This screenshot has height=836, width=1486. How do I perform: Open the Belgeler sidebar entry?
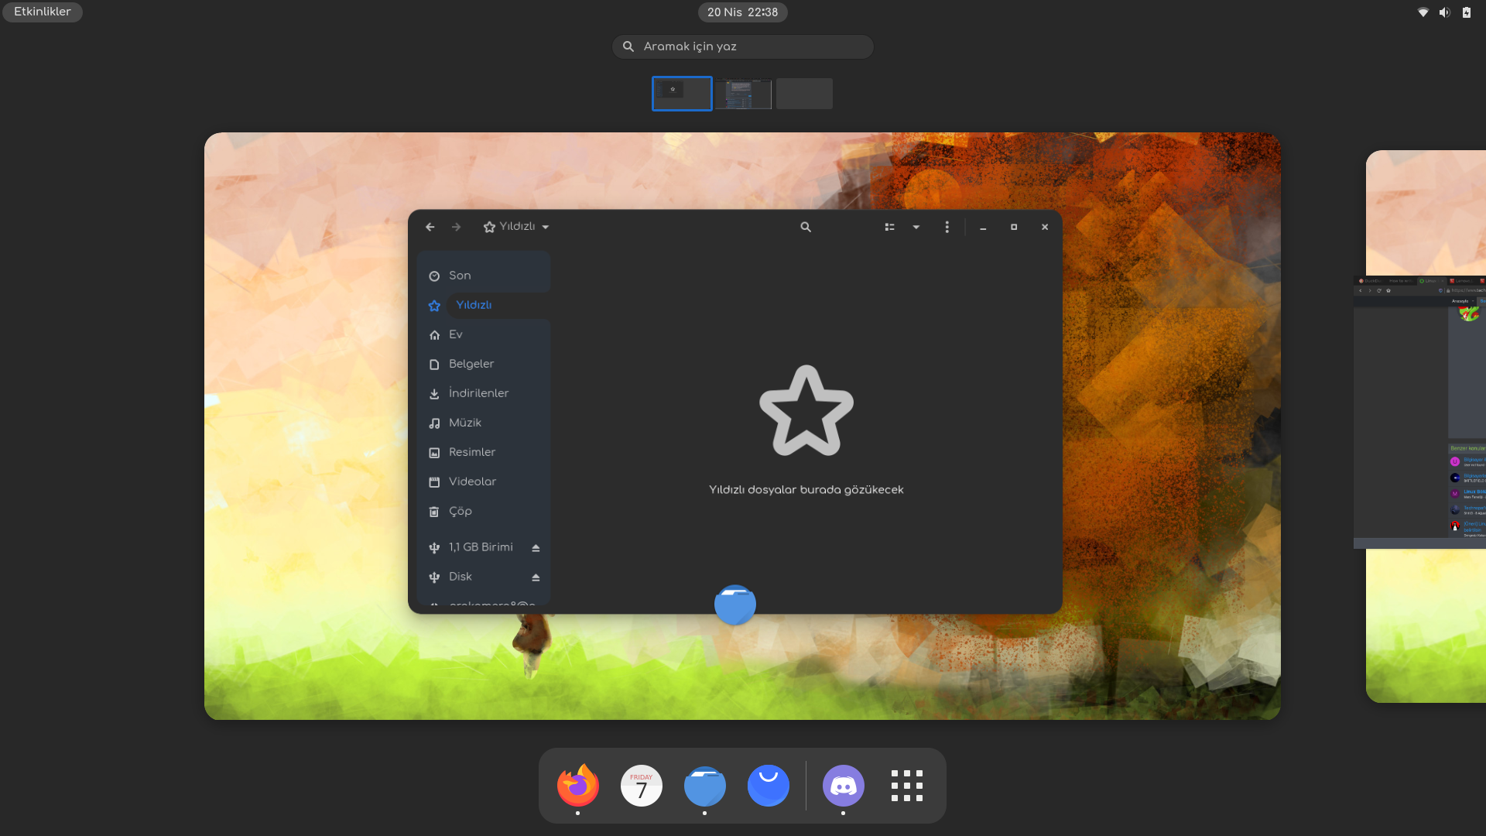[x=471, y=364]
